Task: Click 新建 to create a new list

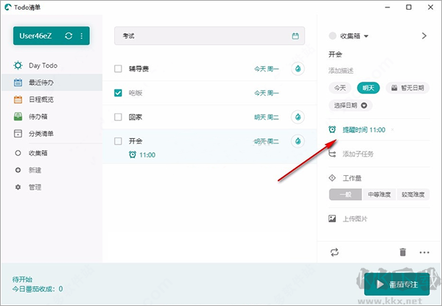Action: (x=35, y=170)
